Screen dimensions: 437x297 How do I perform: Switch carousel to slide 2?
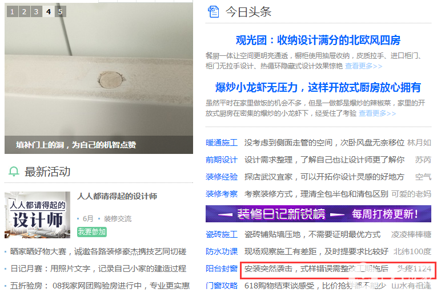(24, 11)
